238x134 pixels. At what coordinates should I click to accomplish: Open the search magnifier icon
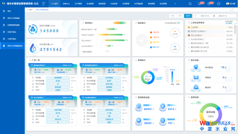[x=190, y=4]
